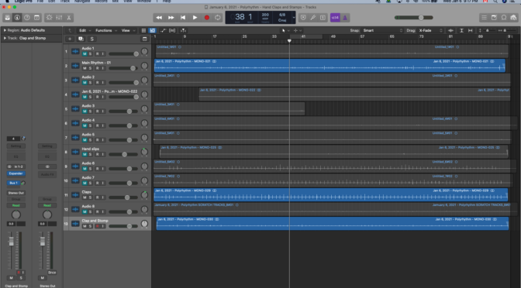This screenshot has width=521, height=288.
Task: Open the media Browsers button
Action: (x=514, y=18)
